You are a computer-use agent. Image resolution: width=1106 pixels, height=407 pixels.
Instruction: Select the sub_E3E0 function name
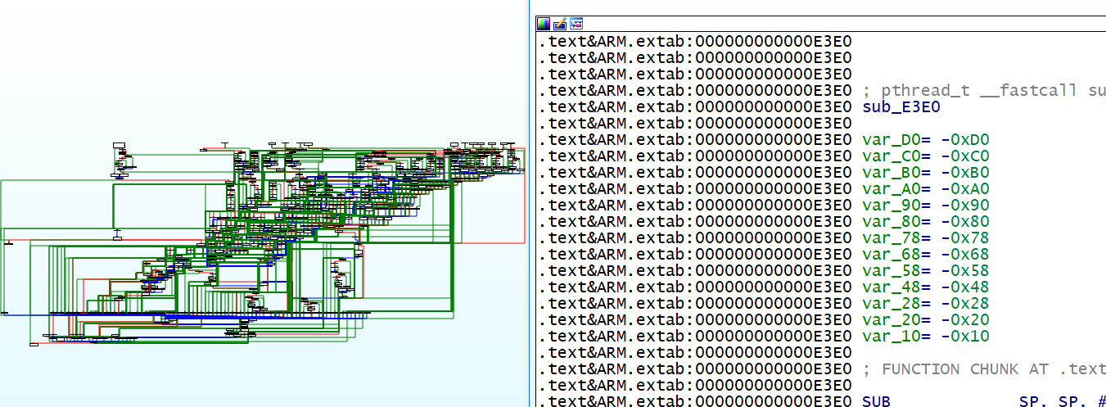click(x=896, y=106)
